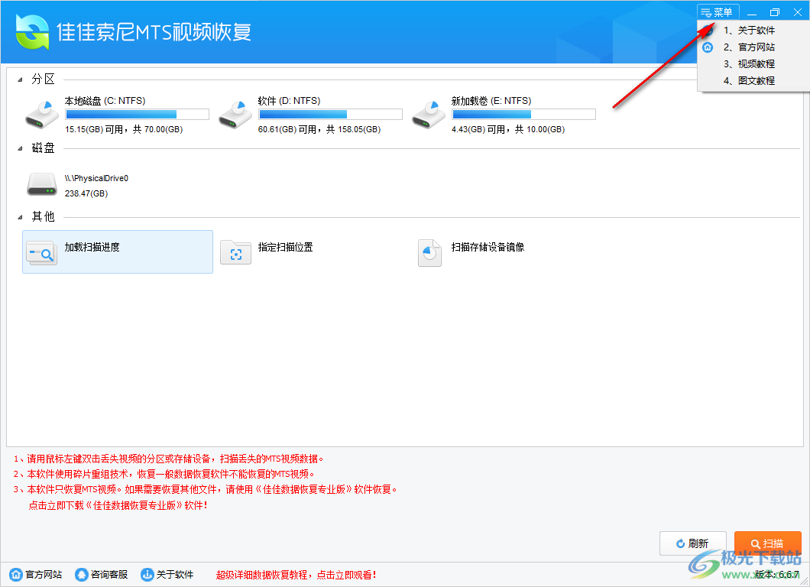Choose 4、图文教程 from the menu

pos(749,80)
